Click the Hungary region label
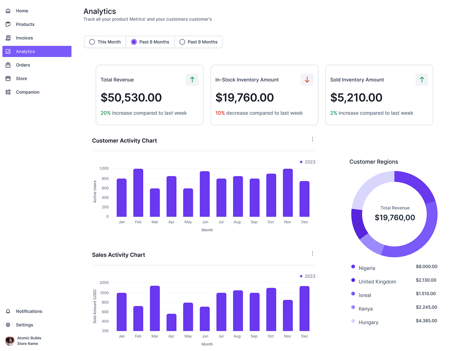 click(x=369, y=322)
